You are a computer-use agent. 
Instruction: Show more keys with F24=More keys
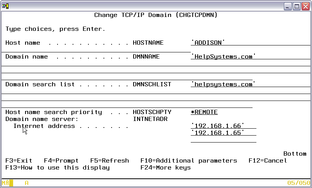coord(165,168)
